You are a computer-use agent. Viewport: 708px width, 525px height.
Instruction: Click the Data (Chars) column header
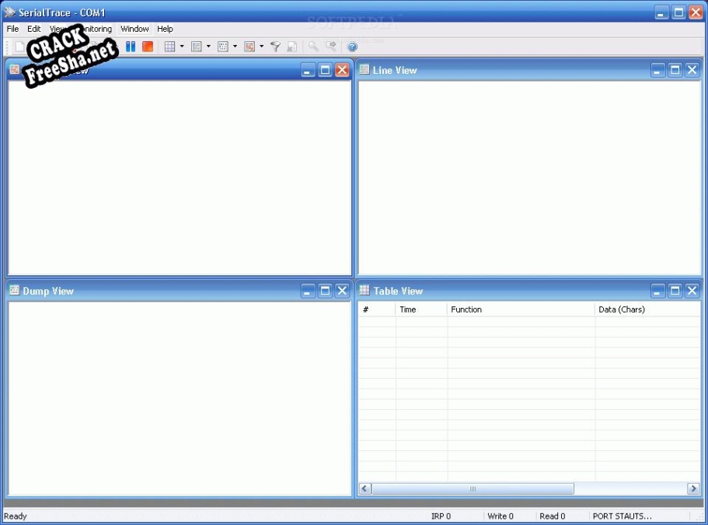[x=622, y=310]
